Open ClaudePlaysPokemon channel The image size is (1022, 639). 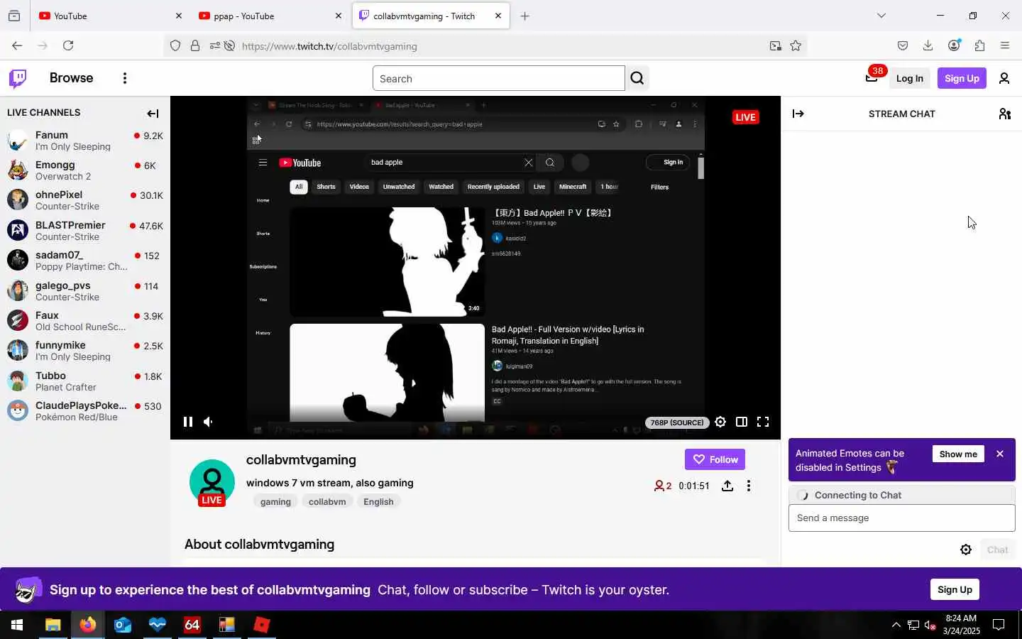85,411
